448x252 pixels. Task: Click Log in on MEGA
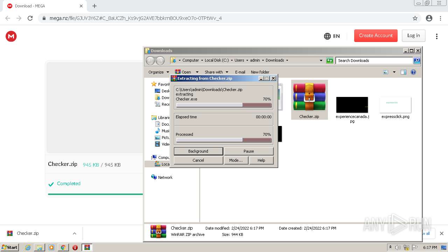pos(413,36)
